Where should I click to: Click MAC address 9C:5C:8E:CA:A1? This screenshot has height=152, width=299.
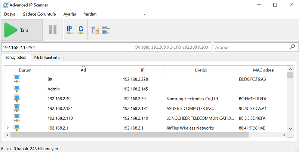click(253, 109)
